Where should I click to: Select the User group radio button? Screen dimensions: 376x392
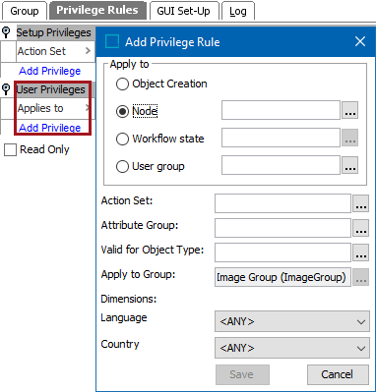click(x=122, y=166)
